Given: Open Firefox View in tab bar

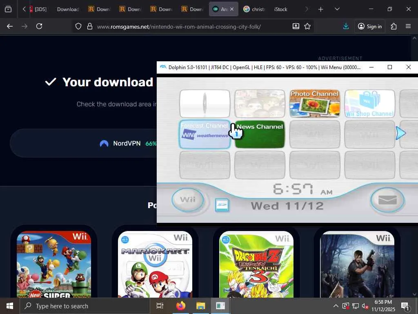Looking at the screenshot, I should (x=8, y=9).
